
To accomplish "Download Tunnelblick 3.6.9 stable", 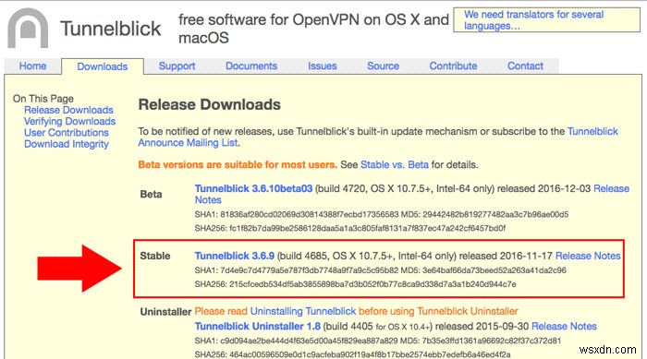I will click(x=235, y=256).
